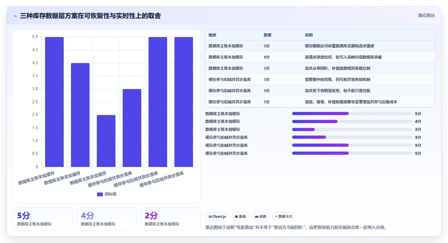The image size is (448, 243).
Task: Click the cell 消息、幂等、补偿和重建都会显著增加开发与运维成本
Action: pyautogui.click(x=351, y=102)
